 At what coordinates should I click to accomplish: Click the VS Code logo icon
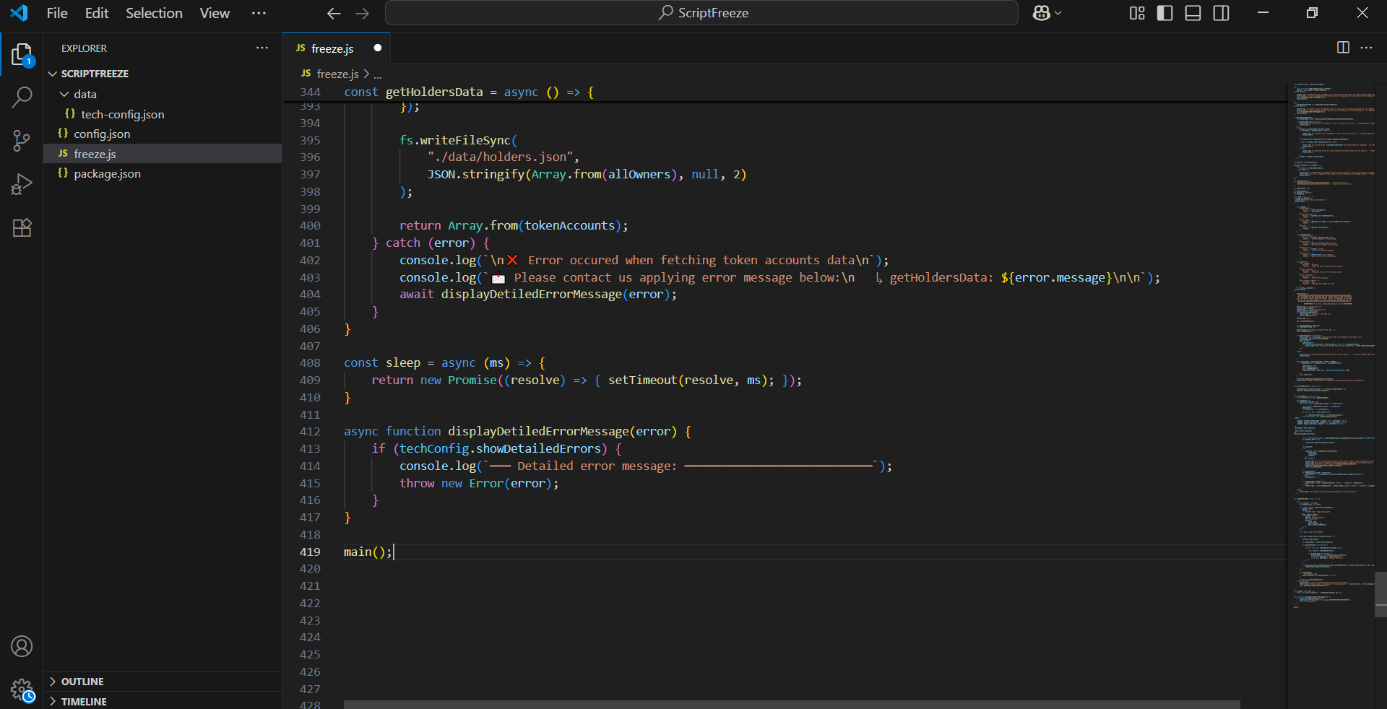pyautogui.click(x=20, y=13)
